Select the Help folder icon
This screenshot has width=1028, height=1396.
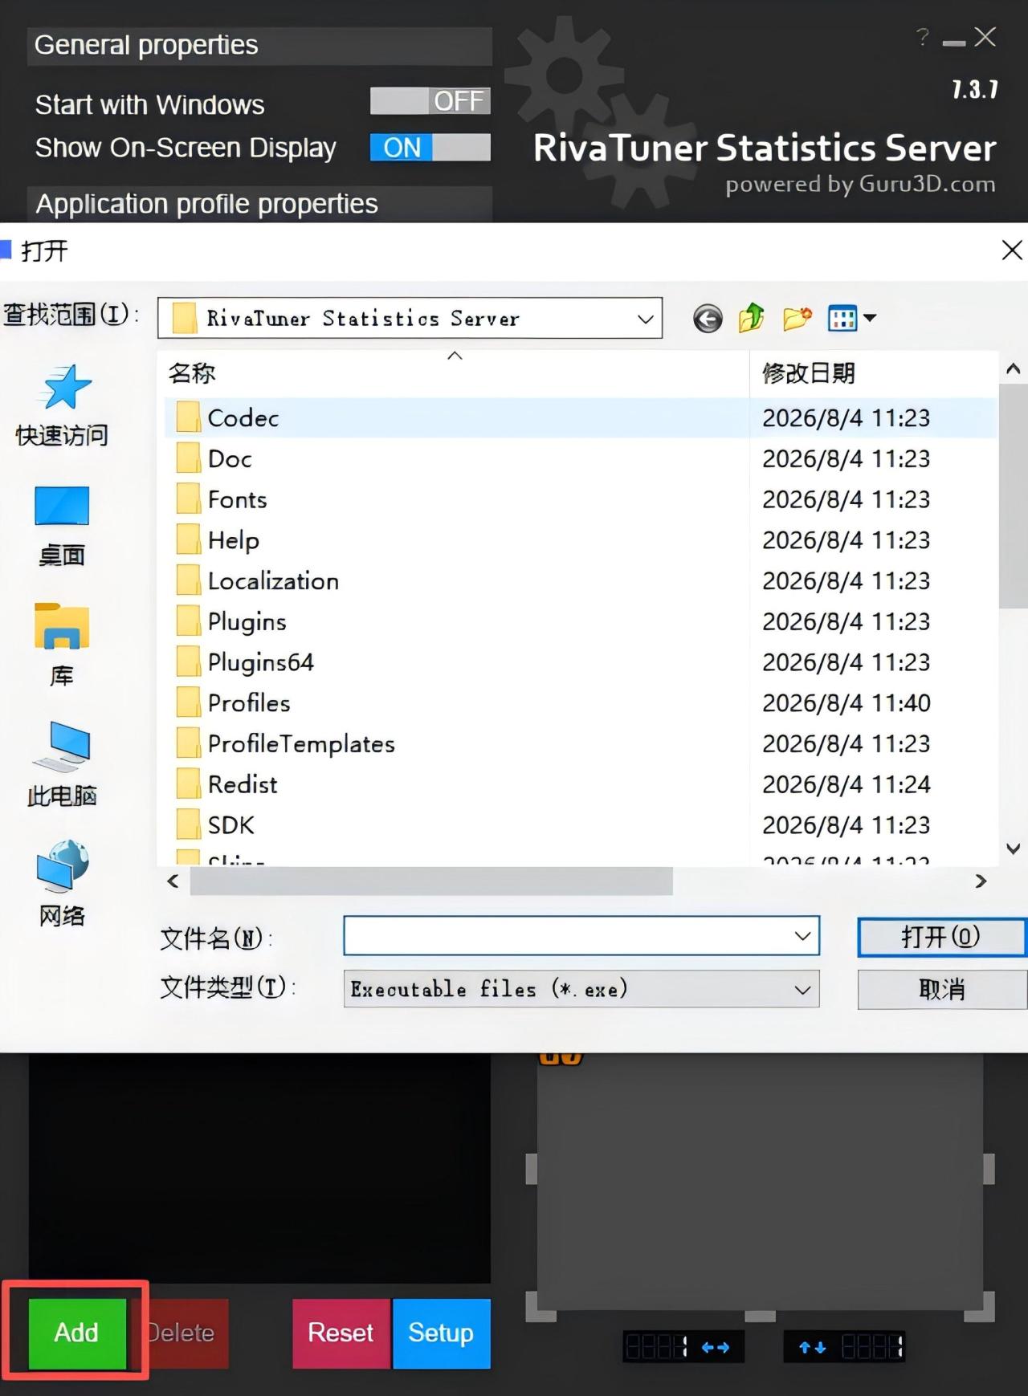(x=188, y=540)
